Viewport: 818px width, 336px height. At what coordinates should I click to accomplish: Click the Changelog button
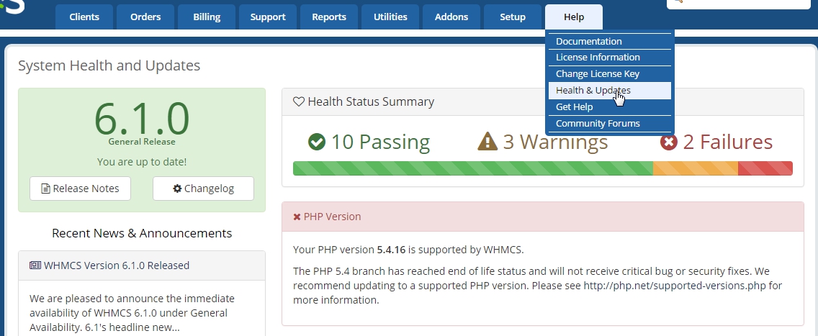(x=204, y=189)
